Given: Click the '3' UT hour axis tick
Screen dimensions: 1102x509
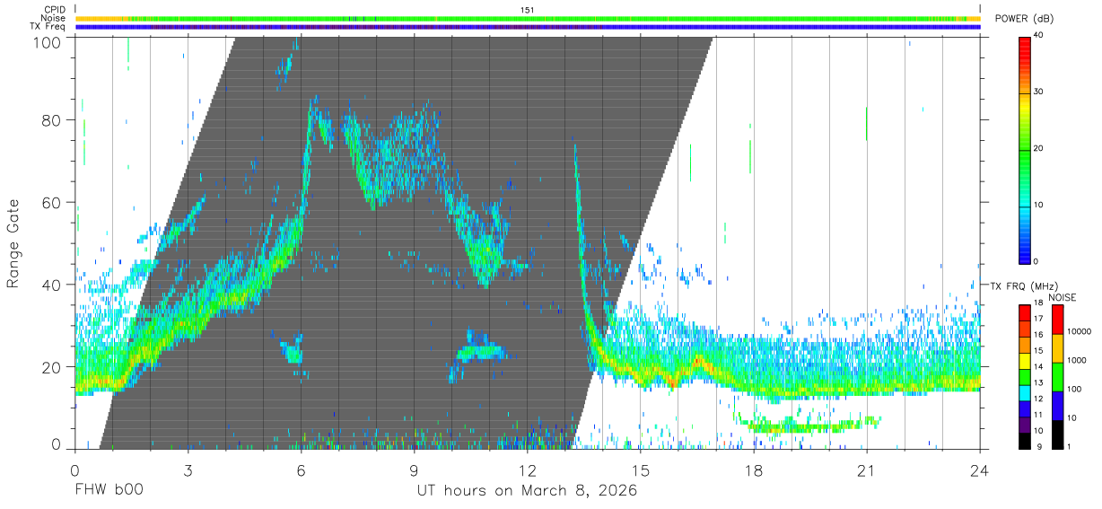Looking at the screenshot, I should pos(188,470).
